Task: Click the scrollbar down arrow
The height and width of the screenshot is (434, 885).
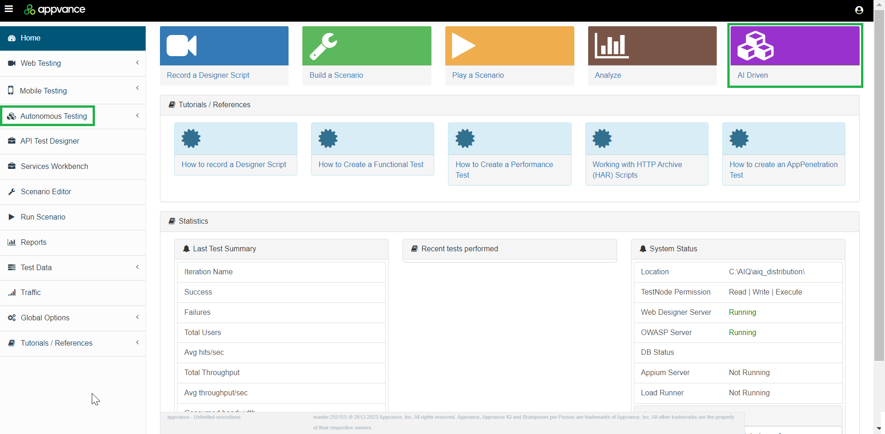Action: pyautogui.click(x=879, y=429)
